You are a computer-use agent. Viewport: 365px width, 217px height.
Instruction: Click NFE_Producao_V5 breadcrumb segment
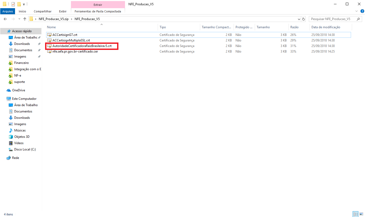[87, 19]
